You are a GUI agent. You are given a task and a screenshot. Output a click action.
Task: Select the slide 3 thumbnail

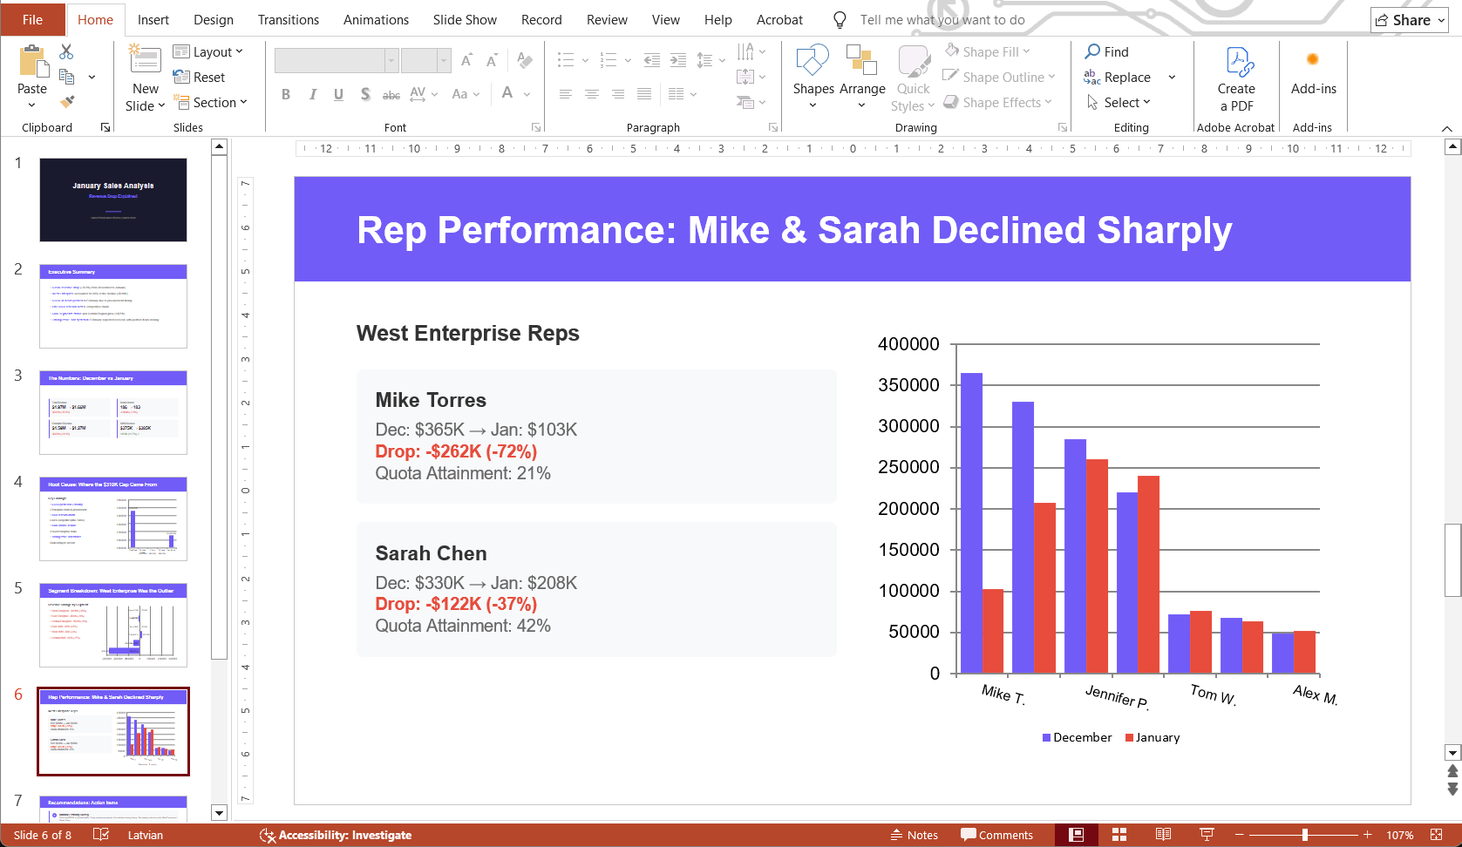point(112,410)
